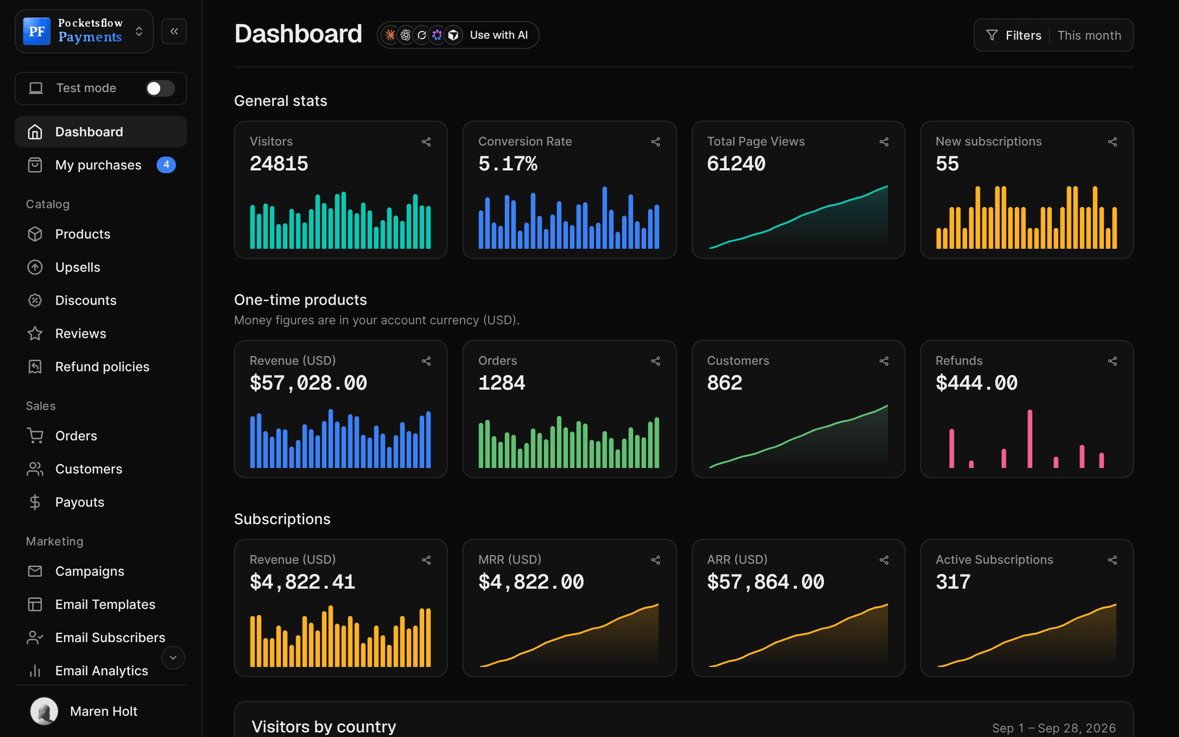Open the Pocketsflow Payments store switcher
The image size is (1179, 737).
(84, 31)
